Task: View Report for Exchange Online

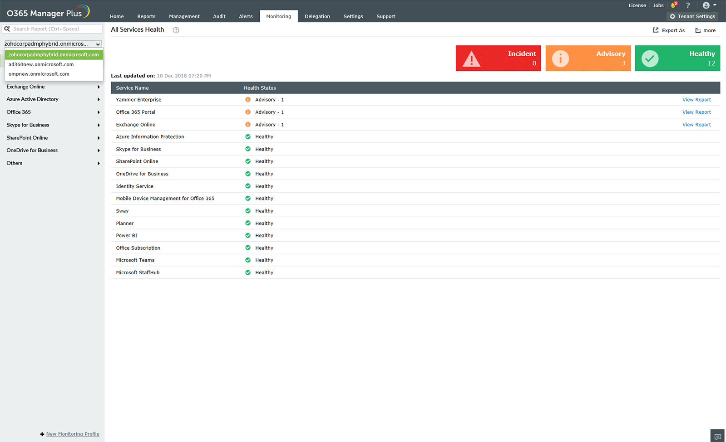Action: (x=696, y=125)
